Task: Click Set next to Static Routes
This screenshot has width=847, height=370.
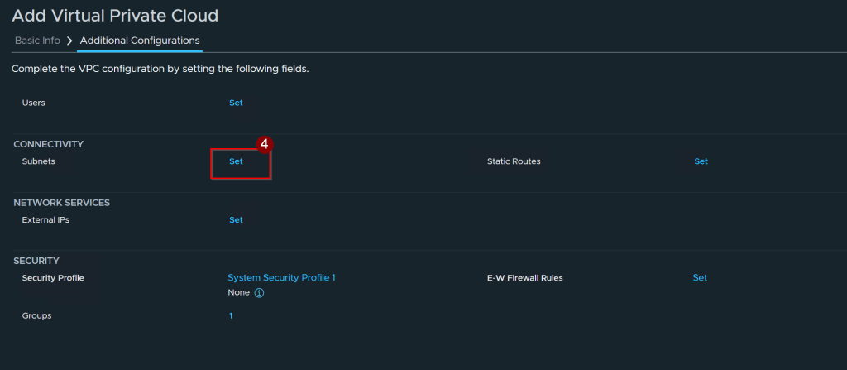Action: coord(701,161)
